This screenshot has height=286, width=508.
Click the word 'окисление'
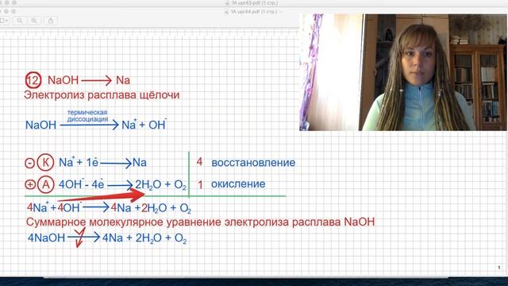(238, 184)
